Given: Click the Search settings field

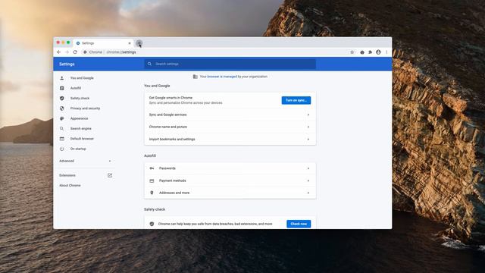Looking at the screenshot, I should (230, 64).
